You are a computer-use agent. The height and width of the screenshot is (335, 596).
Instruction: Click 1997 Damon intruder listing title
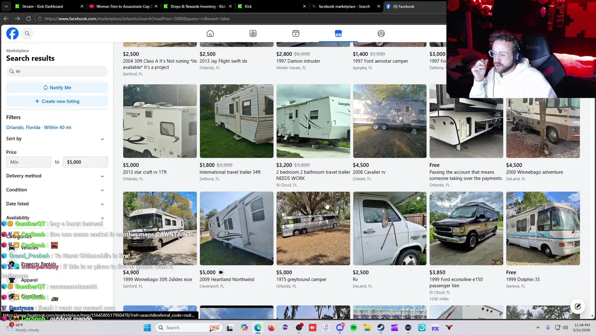(x=298, y=61)
